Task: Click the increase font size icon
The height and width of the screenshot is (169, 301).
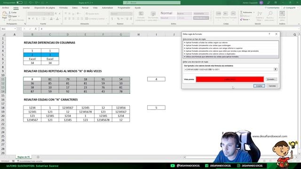Action: 56,14
